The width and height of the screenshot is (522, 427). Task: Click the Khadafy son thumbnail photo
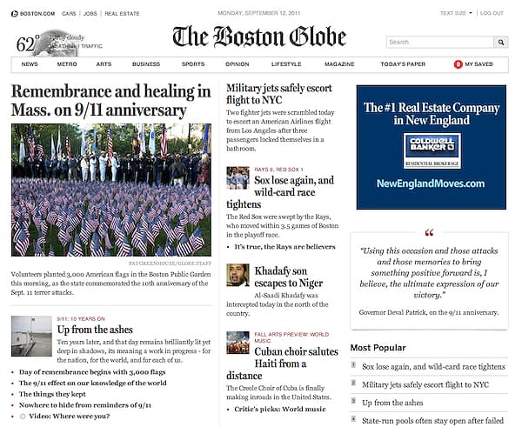[238, 275]
